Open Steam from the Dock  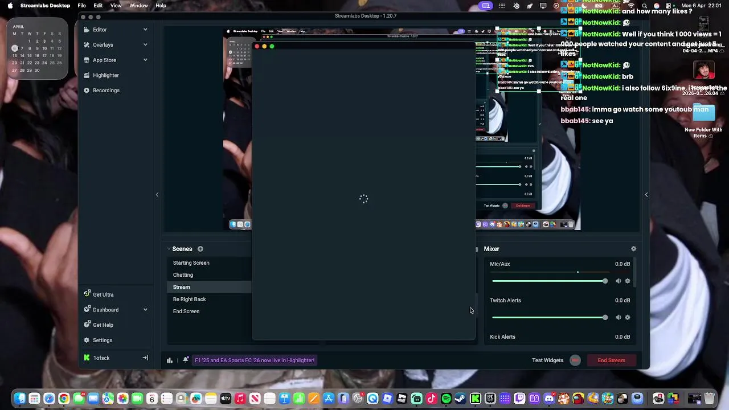[460, 399]
